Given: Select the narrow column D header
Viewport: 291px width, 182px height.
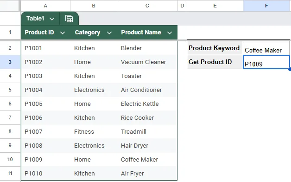Looking at the screenshot, I should [182, 6].
